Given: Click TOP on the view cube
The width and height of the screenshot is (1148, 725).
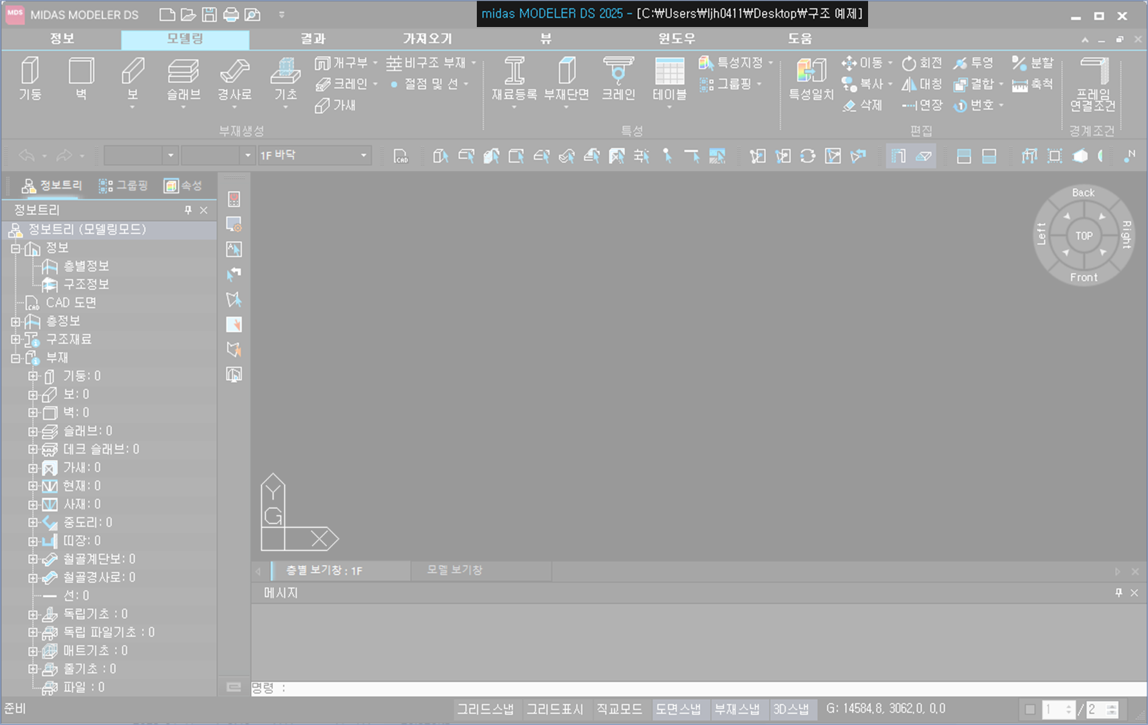Looking at the screenshot, I should point(1084,236).
